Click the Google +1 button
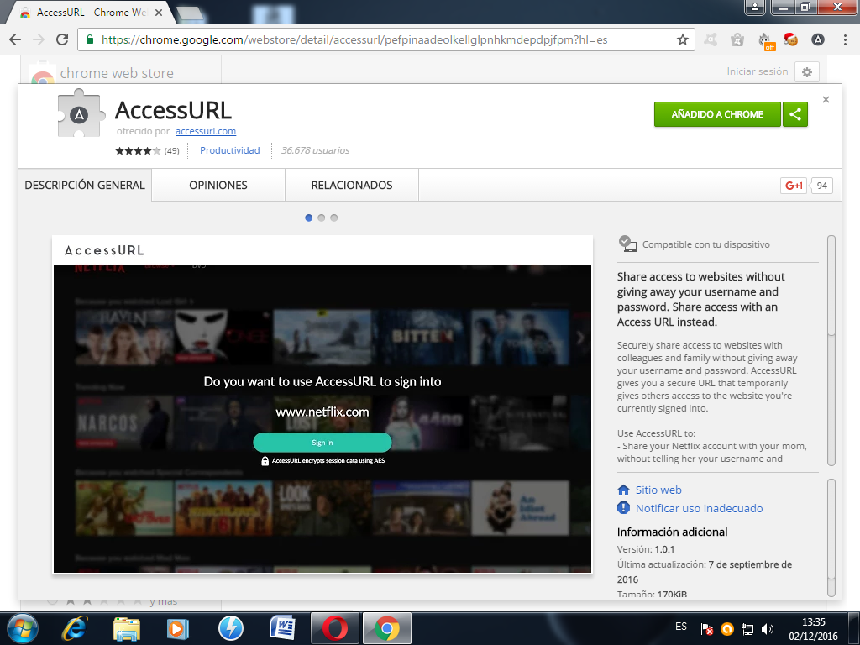This screenshot has height=645, width=860. coord(793,186)
